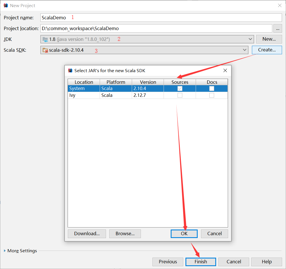This screenshot has width=286, height=269.
Task: Click the Download... button
Action: pos(87,233)
